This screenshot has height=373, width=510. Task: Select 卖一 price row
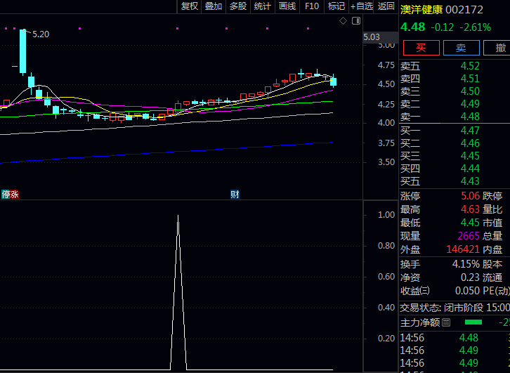(x=455, y=117)
